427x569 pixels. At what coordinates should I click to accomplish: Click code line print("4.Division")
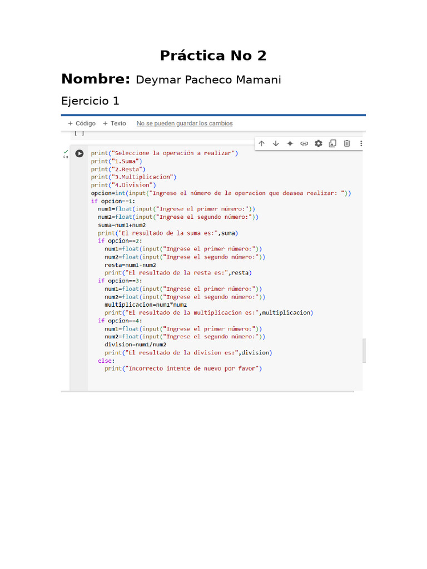123,185
